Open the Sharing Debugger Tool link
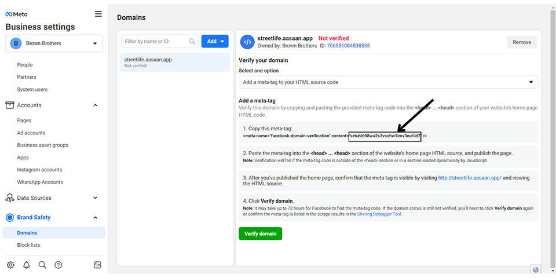The image size is (556, 278). tap(379, 214)
